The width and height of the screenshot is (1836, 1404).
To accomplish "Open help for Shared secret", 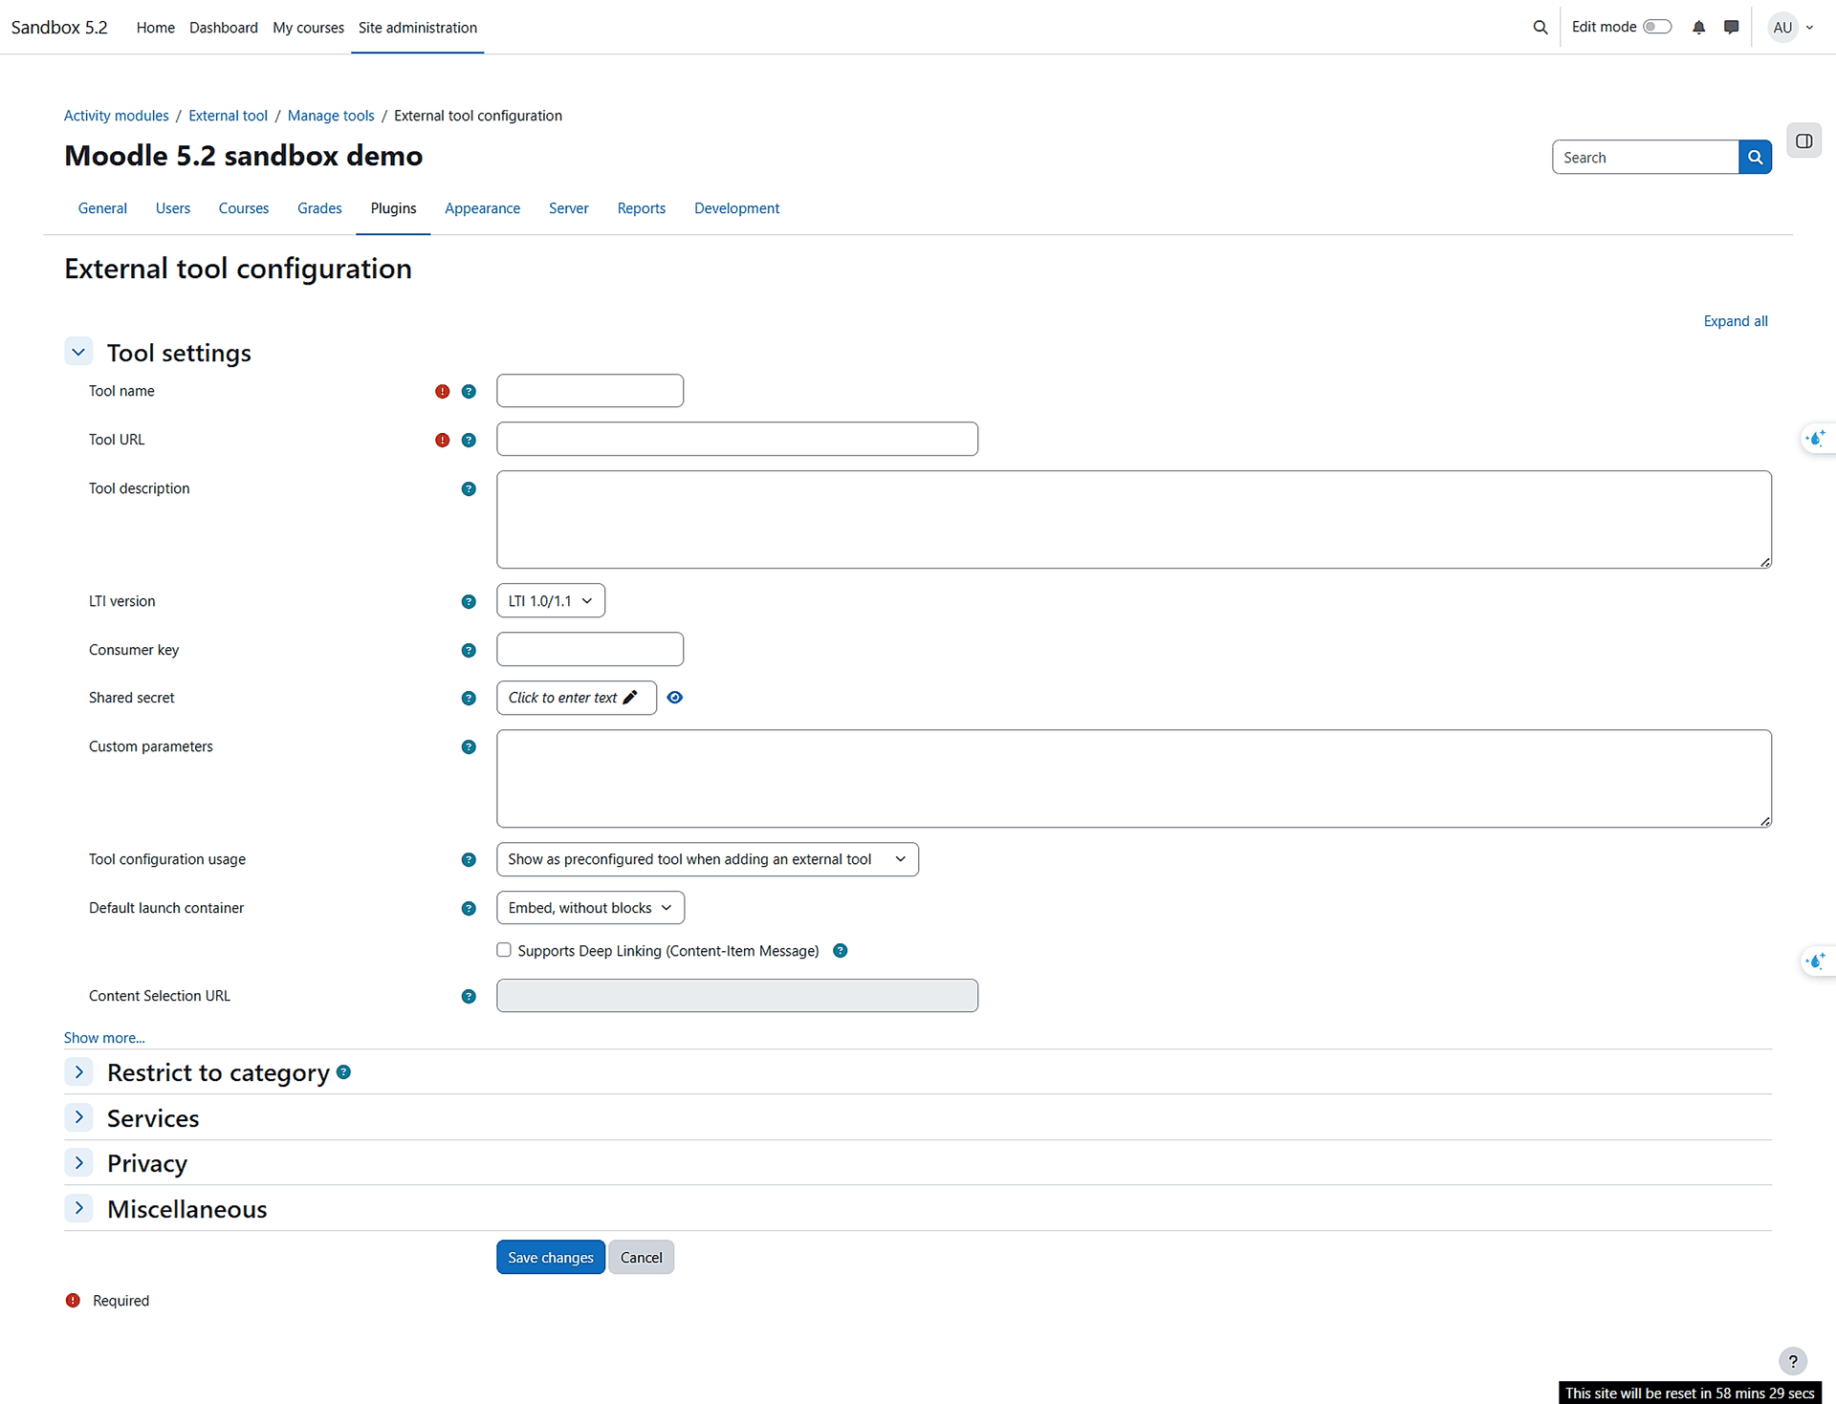I will pos(469,698).
